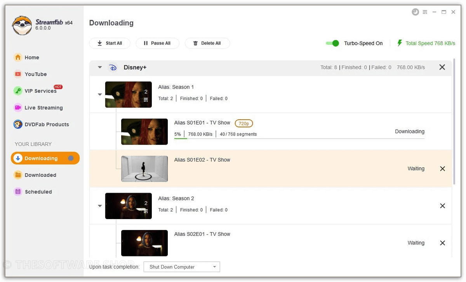Collapse the Alias: Season 1 arrow
This screenshot has width=466, height=282.
(100, 94)
